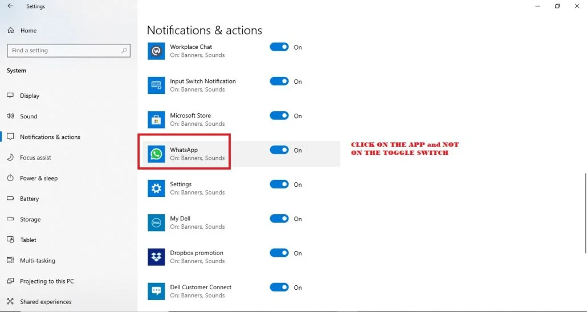Screen dimensions: 587x312
Task: Turn off Dropbox promotion toggle
Action: click(x=279, y=253)
